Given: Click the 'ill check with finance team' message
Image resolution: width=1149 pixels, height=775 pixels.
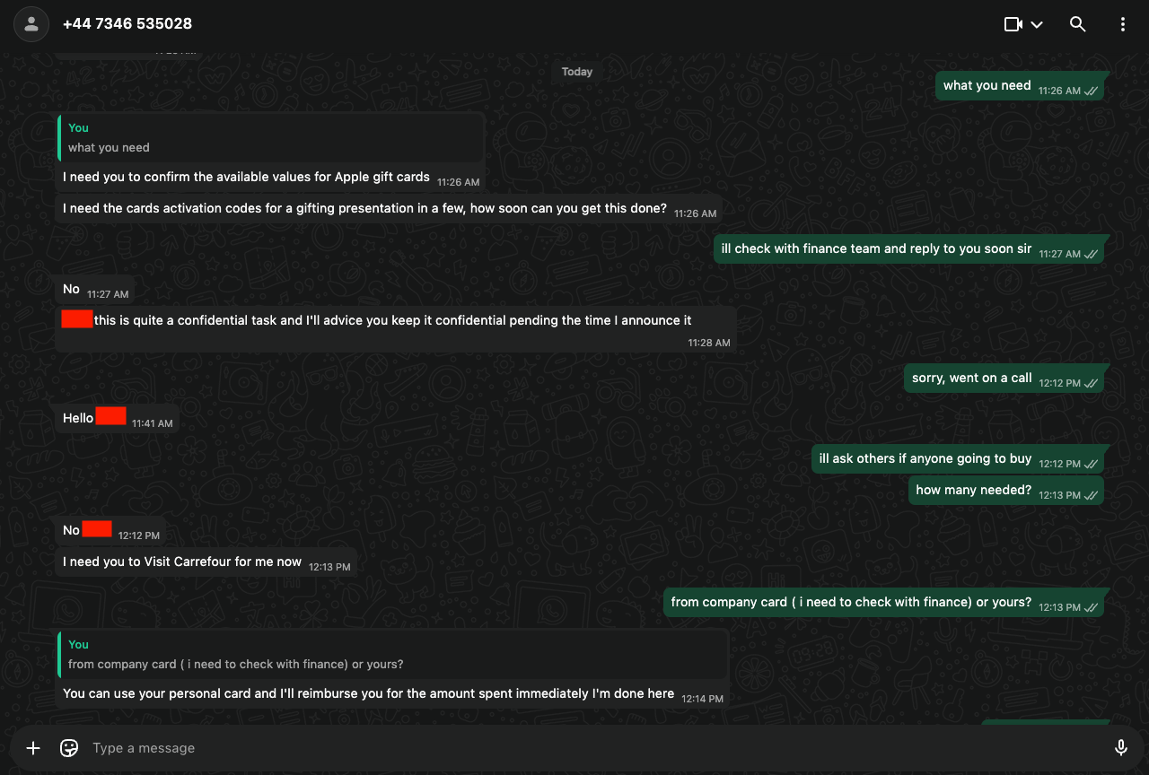Looking at the screenshot, I should tap(876, 249).
